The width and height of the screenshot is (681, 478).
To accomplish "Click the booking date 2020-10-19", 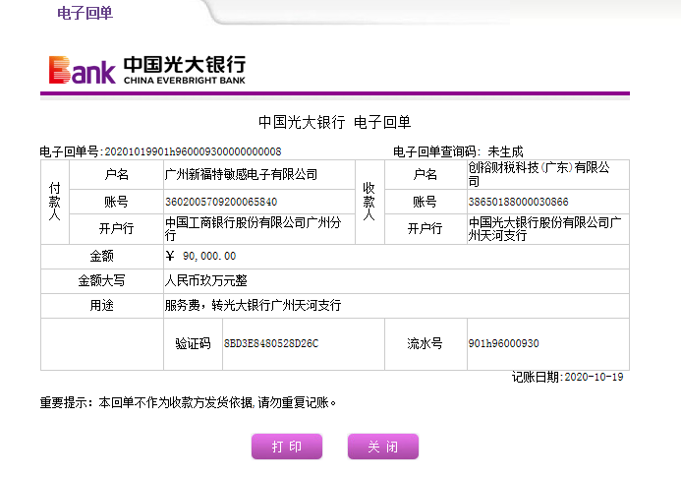I will (x=594, y=377).
